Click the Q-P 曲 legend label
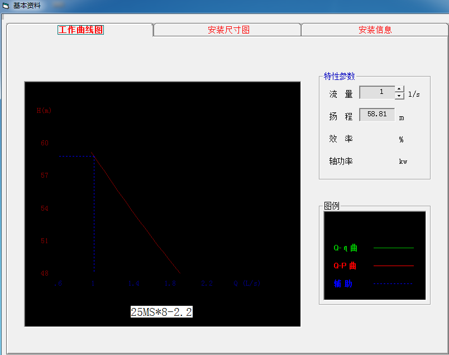This screenshot has width=449, height=355. pyautogui.click(x=345, y=266)
